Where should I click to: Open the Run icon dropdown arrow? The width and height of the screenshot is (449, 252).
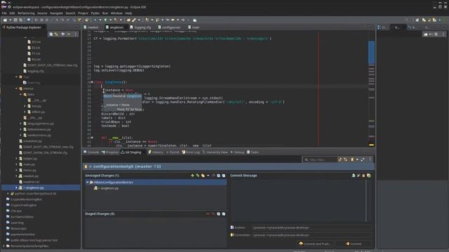(110, 20)
